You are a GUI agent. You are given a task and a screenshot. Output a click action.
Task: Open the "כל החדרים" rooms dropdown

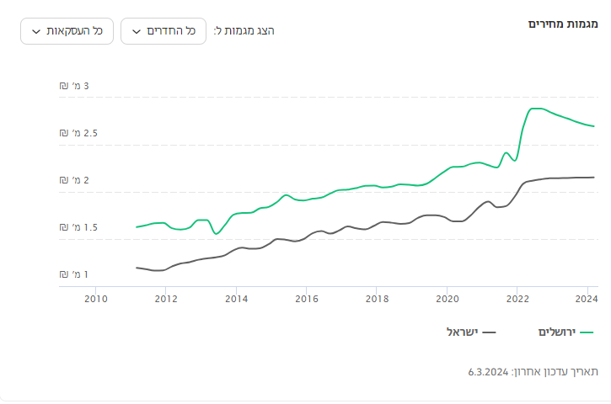(163, 31)
